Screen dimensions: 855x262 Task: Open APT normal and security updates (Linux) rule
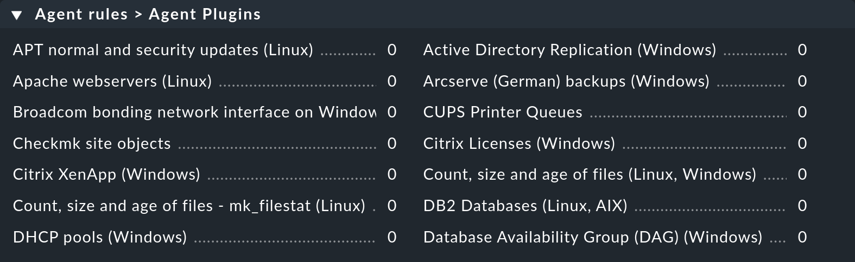tap(163, 50)
